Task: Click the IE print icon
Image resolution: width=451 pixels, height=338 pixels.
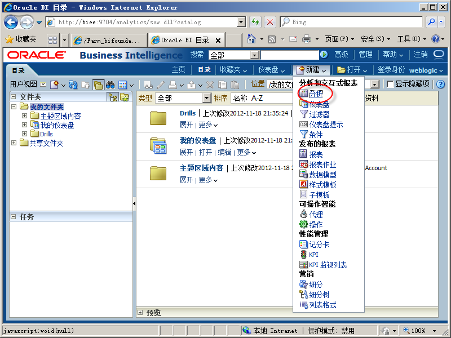Action: [307, 39]
